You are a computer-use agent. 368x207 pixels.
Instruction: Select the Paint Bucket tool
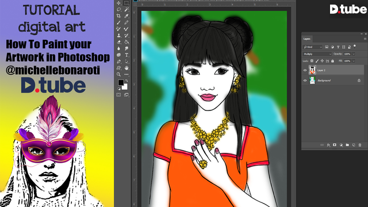click(126, 42)
